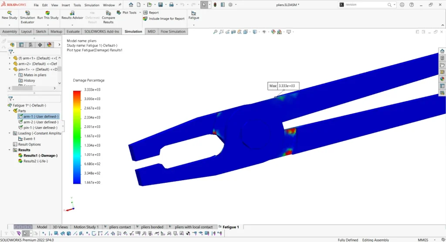Select the PropertyManager tab icon
The height and width of the screenshot is (242, 446).
pyautogui.click(x=21, y=45)
